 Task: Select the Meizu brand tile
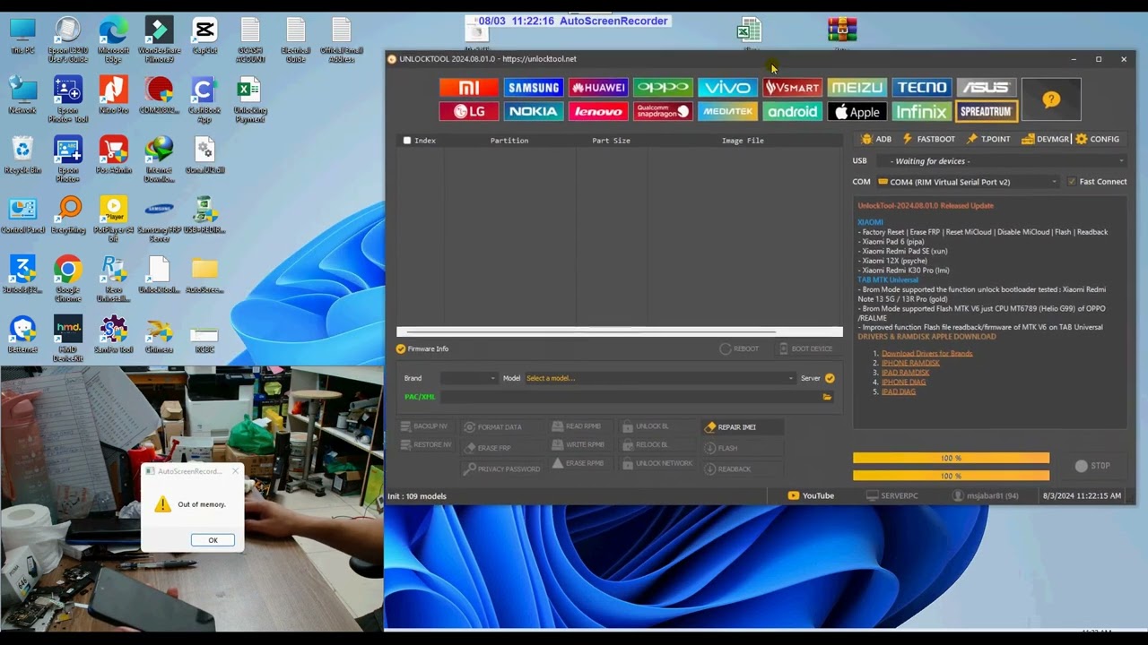pyautogui.click(x=857, y=88)
